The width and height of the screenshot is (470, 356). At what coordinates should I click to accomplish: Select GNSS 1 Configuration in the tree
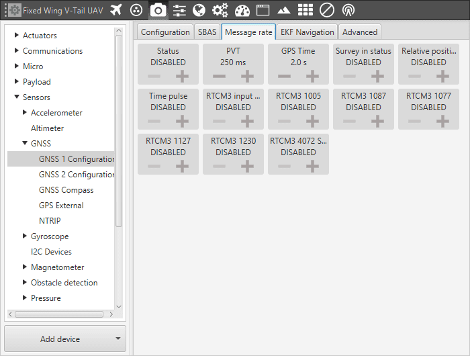click(x=61, y=159)
